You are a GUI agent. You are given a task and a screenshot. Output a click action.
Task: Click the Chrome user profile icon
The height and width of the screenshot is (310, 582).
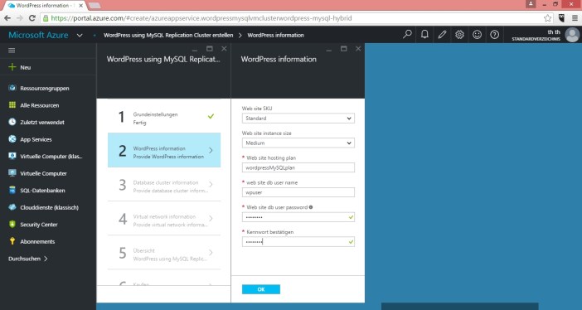coord(531,4)
